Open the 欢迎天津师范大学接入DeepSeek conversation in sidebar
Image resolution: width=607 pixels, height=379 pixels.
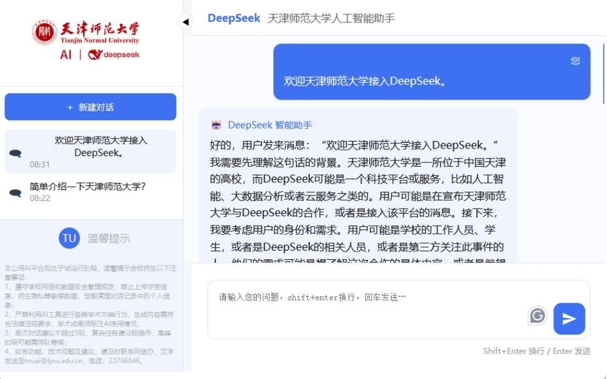[100, 147]
